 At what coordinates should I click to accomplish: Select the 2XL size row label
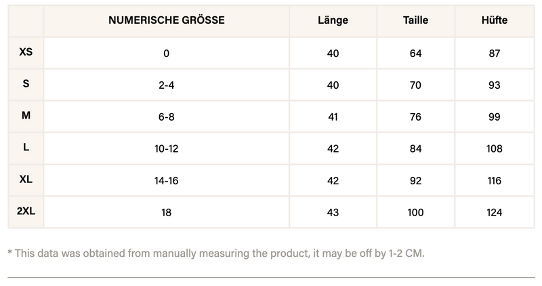pos(26,211)
